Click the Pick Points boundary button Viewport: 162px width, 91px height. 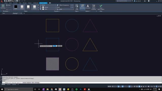pyautogui.click(x=3, y=7)
